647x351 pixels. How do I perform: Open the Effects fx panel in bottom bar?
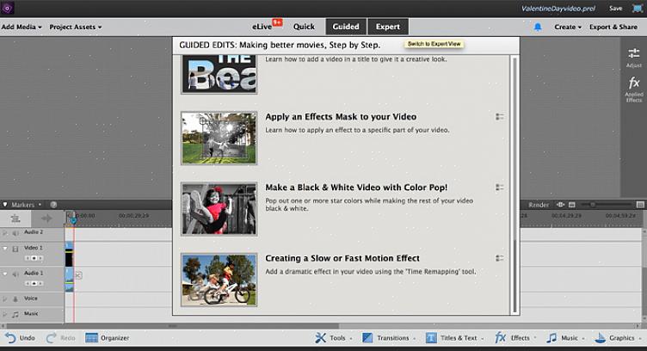click(500, 338)
